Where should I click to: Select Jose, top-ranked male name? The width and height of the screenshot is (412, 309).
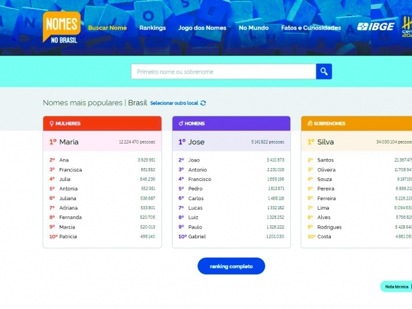196,142
